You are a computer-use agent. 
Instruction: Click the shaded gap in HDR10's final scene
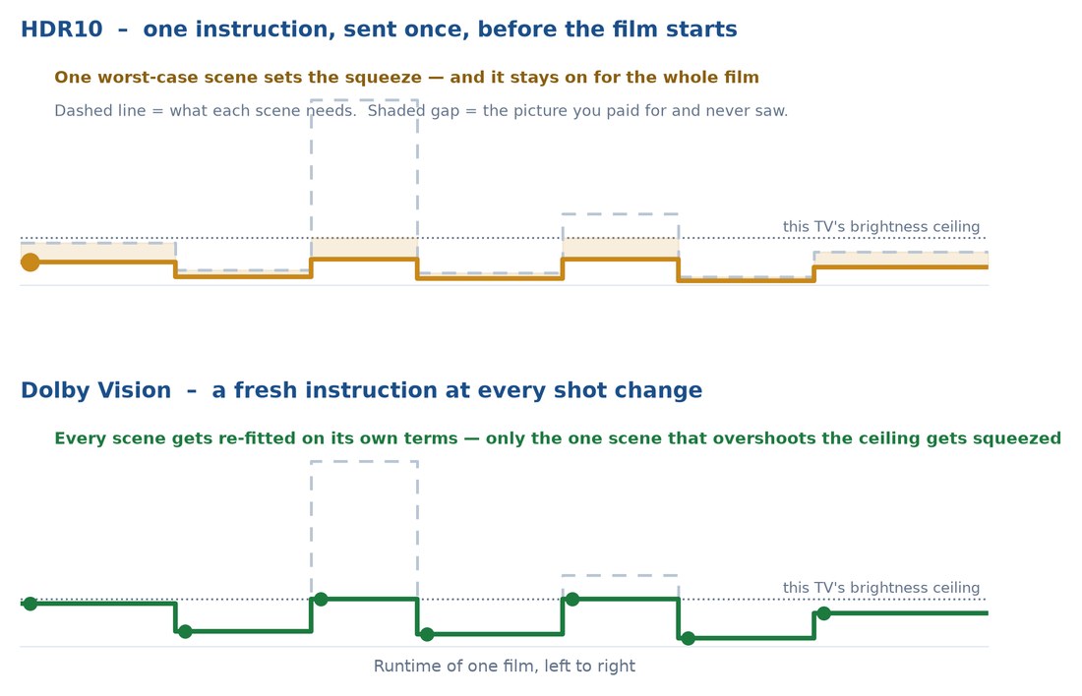click(901, 259)
